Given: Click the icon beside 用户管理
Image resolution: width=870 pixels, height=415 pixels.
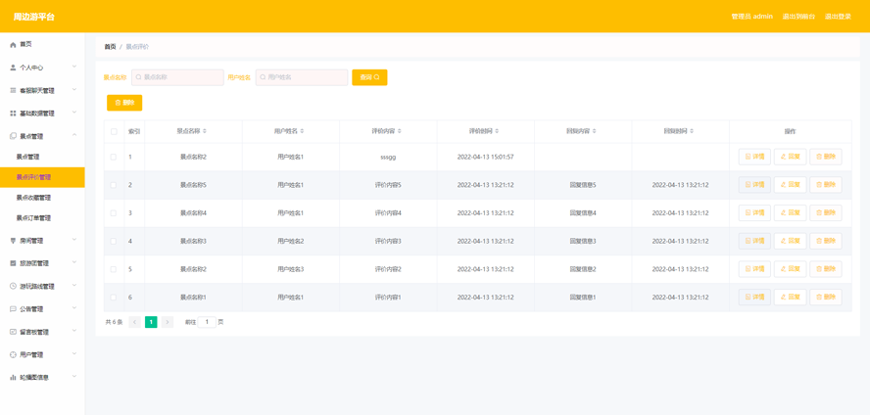Looking at the screenshot, I should click(x=13, y=354).
